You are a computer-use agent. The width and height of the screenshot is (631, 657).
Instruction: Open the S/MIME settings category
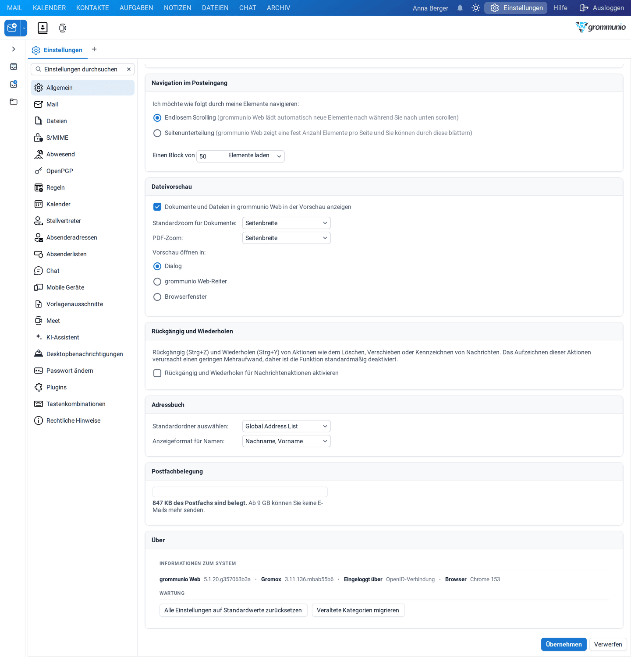point(82,138)
